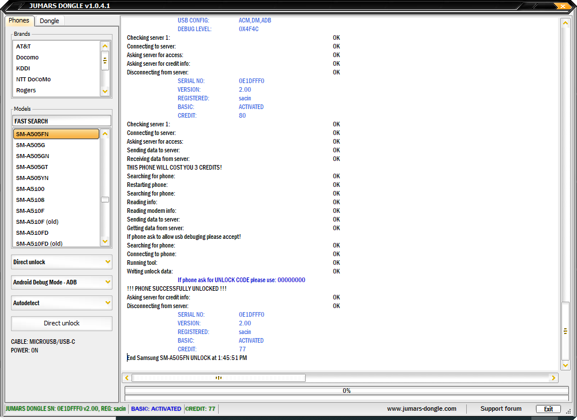The image size is (577, 420).
Task: Click log panel scroll down arrow
Action: click(x=565, y=365)
